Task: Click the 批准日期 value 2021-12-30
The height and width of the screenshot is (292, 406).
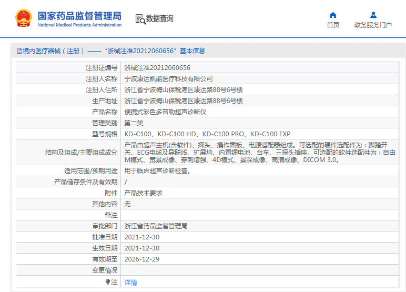Action: coord(142,237)
